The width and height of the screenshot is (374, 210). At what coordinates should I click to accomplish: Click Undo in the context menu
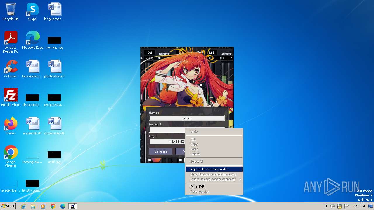pyautogui.click(x=214, y=132)
